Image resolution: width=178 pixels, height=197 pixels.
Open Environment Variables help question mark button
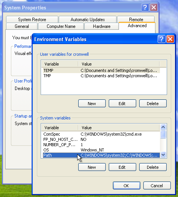pyautogui.click(x=161, y=39)
